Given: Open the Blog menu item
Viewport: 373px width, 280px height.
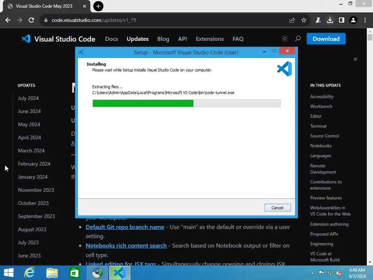Looking at the screenshot, I should pyautogui.click(x=163, y=39).
